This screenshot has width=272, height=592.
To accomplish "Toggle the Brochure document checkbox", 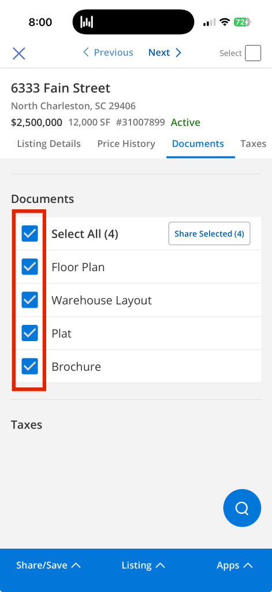I will click(x=30, y=366).
